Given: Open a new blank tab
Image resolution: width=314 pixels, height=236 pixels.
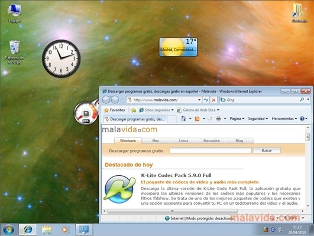Looking at the screenshot, I should [171, 119].
